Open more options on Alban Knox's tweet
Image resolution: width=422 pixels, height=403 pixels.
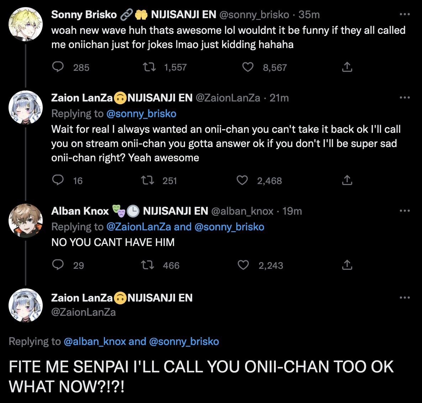tap(405, 211)
